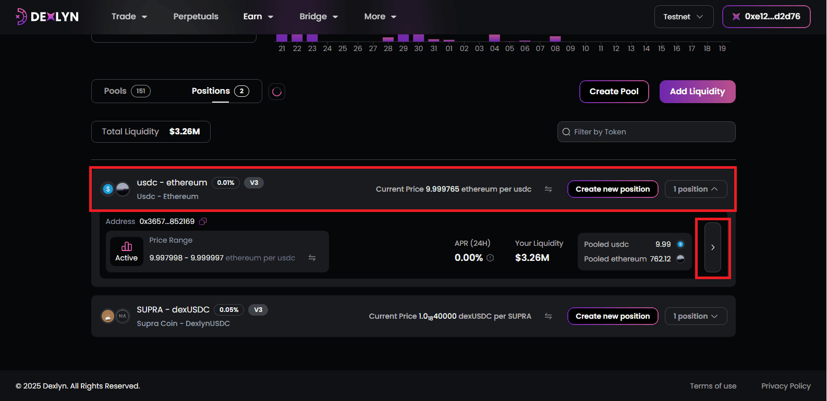
Task: Swap price direction for usdc-ethereum current price
Action: tap(548, 189)
